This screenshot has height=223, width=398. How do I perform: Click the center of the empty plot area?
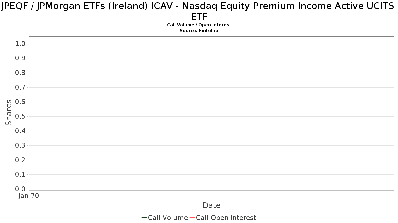click(x=211, y=113)
